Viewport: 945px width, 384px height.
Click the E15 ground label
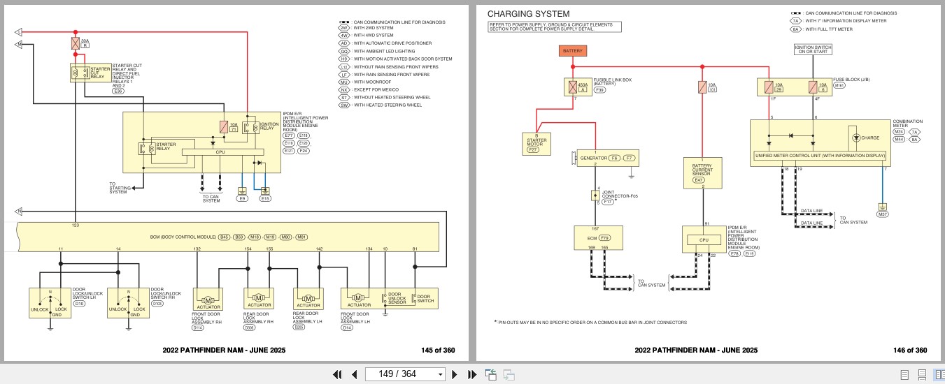click(264, 199)
